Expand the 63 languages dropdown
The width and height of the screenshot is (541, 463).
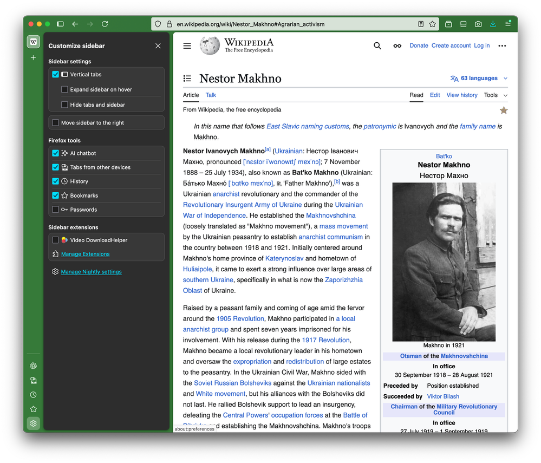(479, 79)
